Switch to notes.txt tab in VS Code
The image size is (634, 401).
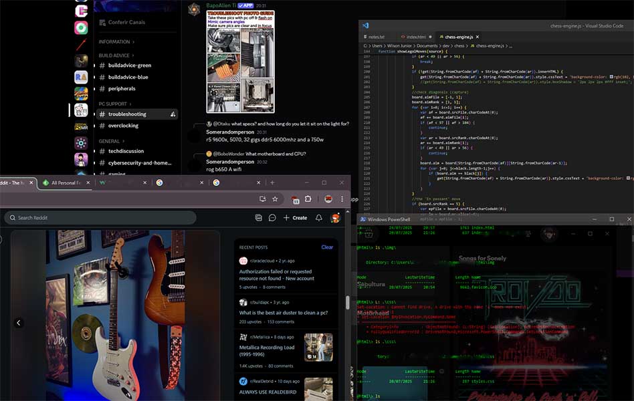click(376, 37)
